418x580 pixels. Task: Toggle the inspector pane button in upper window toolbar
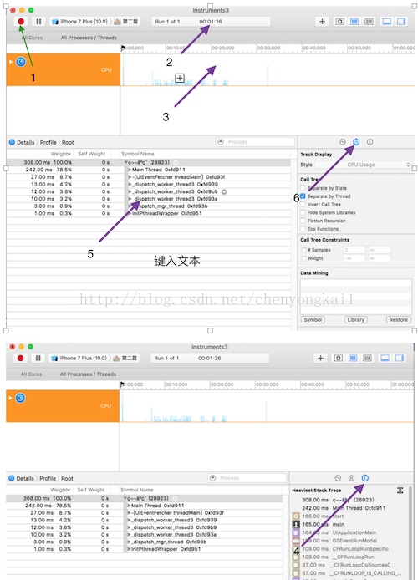(x=401, y=22)
